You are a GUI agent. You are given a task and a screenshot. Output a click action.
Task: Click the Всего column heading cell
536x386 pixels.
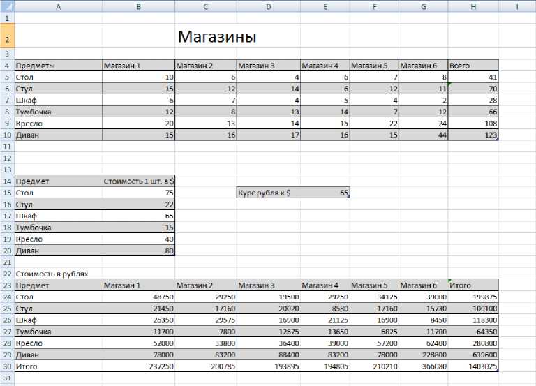(x=473, y=66)
